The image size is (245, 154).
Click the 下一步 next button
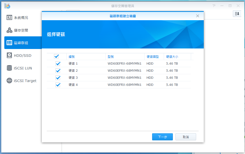pos(162,137)
